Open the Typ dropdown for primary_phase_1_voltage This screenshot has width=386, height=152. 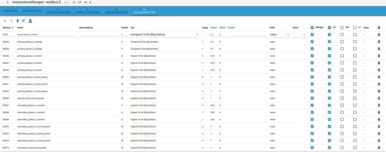click(x=165, y=34)
